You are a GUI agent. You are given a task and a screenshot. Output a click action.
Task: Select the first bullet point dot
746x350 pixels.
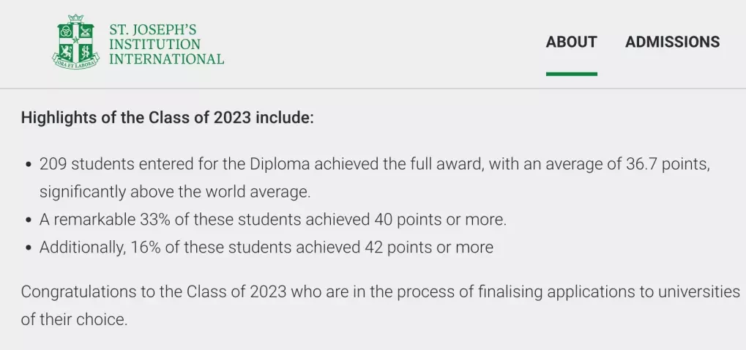29,165
